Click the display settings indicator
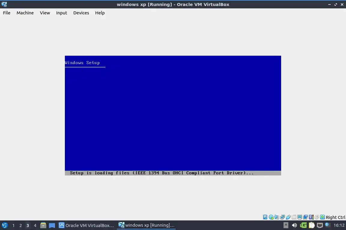Viewport: 346px width, 230px height. (x=299, y=217)
